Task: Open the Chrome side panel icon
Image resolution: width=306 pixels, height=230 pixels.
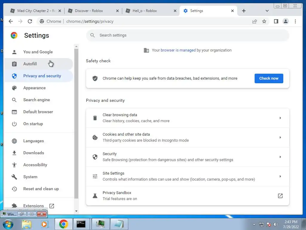Action: (x=276, y=21)
